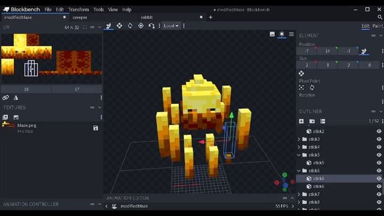
Task: Toggle visibility of the stick8 group
Action: click(379, 202)
